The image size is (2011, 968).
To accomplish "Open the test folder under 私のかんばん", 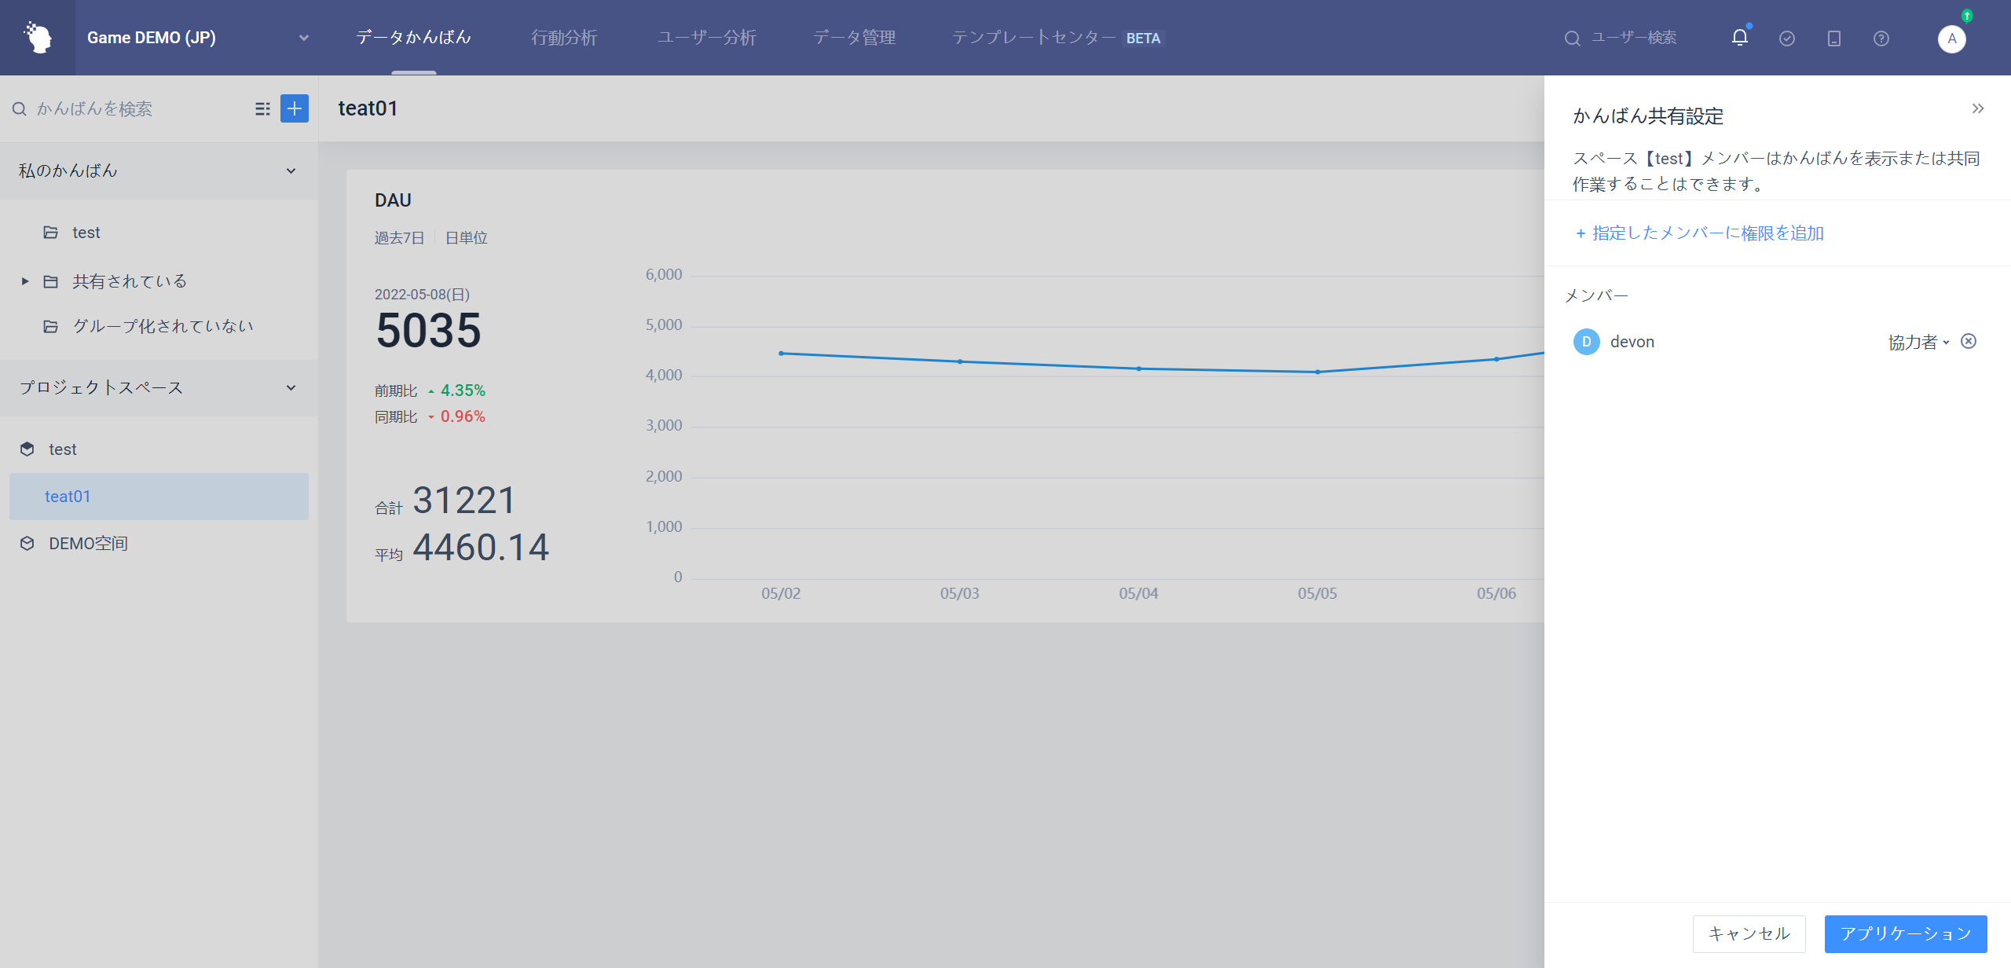I will 86,233.
